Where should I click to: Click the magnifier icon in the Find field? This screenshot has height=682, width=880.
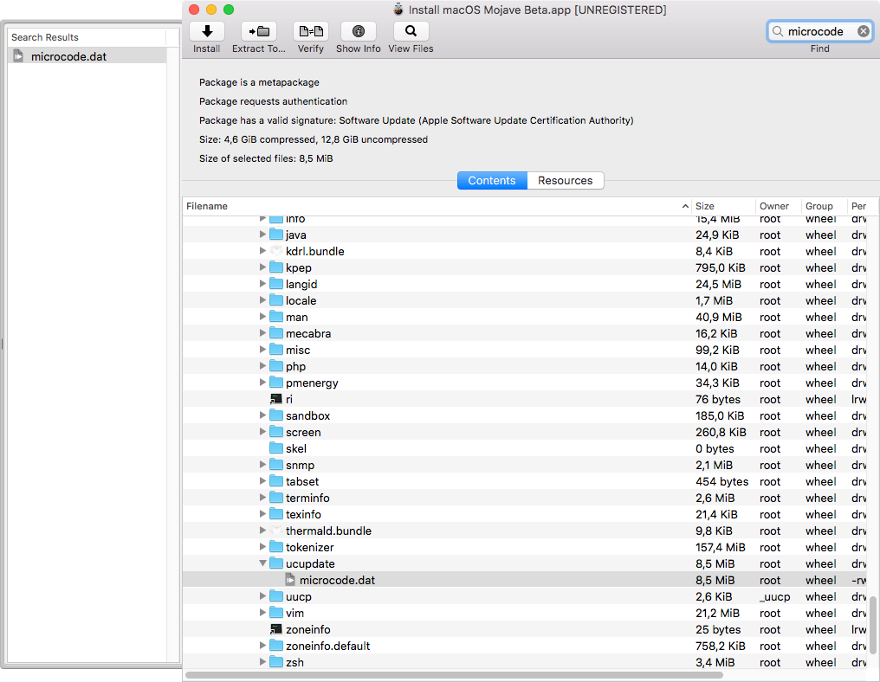click(x=777, y=31)
